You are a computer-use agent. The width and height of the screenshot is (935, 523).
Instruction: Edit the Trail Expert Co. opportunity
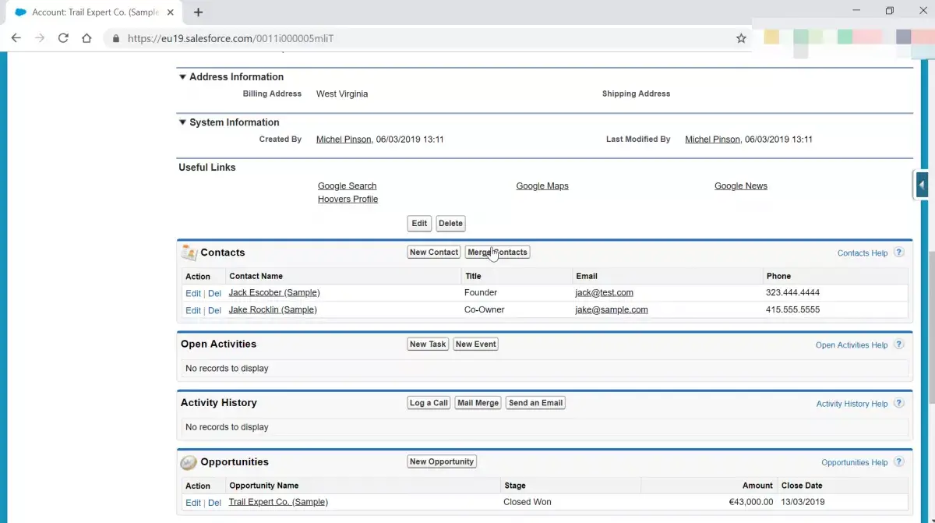click(193, 503)
